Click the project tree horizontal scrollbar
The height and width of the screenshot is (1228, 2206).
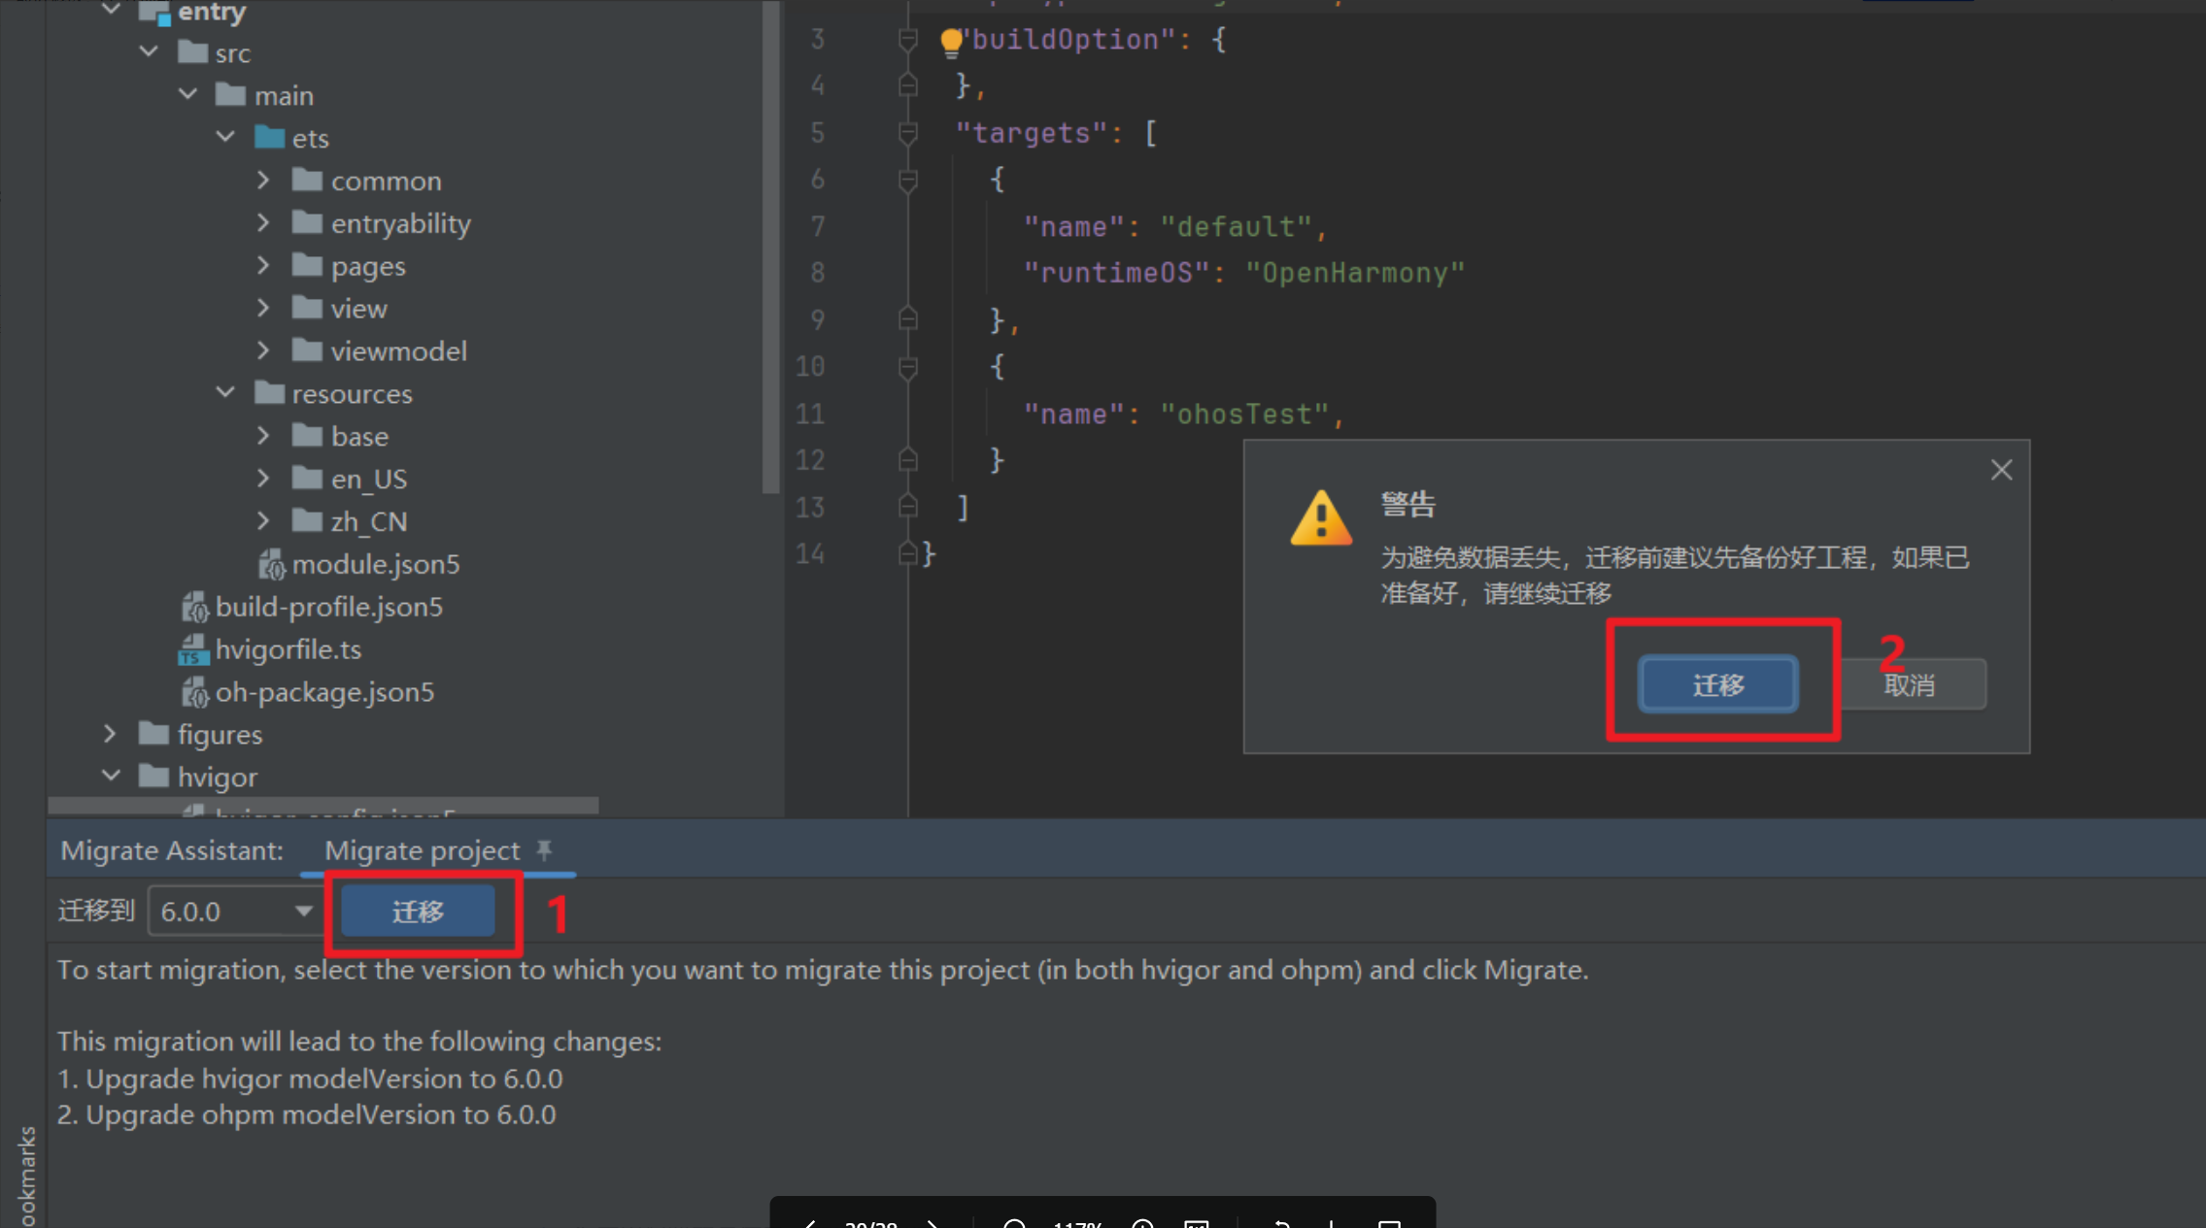click(x=322, y=806)
